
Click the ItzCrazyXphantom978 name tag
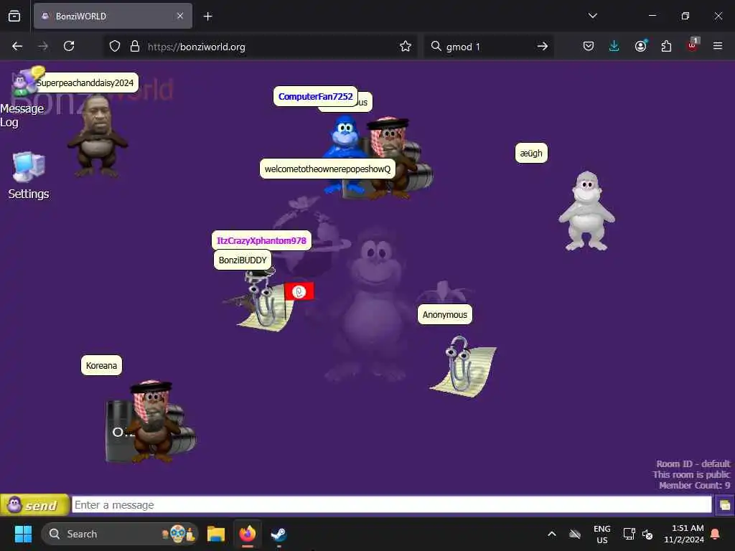261,241
